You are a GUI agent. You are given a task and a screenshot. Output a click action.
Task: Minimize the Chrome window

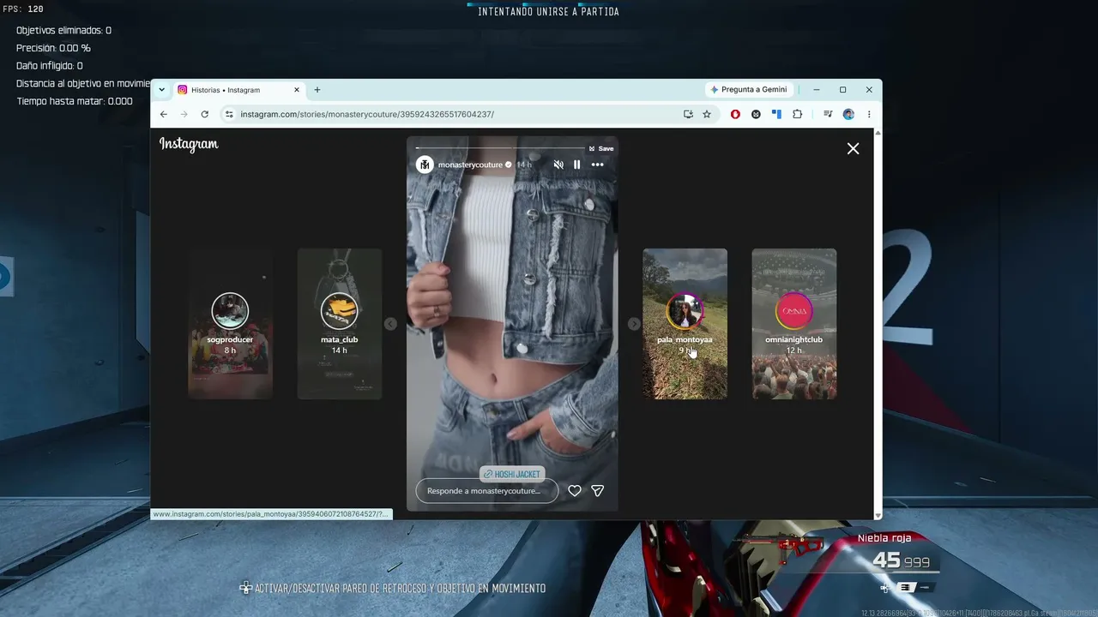click(x=817, y=89)
